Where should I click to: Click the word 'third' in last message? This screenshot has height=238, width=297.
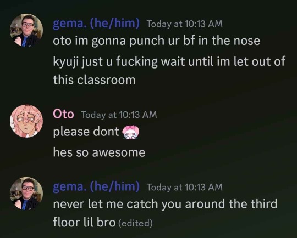[x=264, y=203]
